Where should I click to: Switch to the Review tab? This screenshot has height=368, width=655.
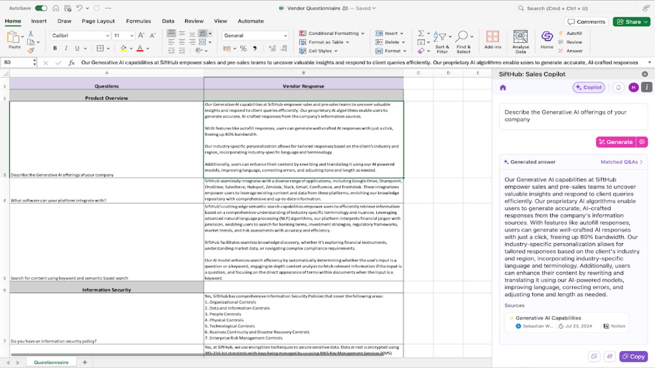pyautogui.click(x=194, y=21)
